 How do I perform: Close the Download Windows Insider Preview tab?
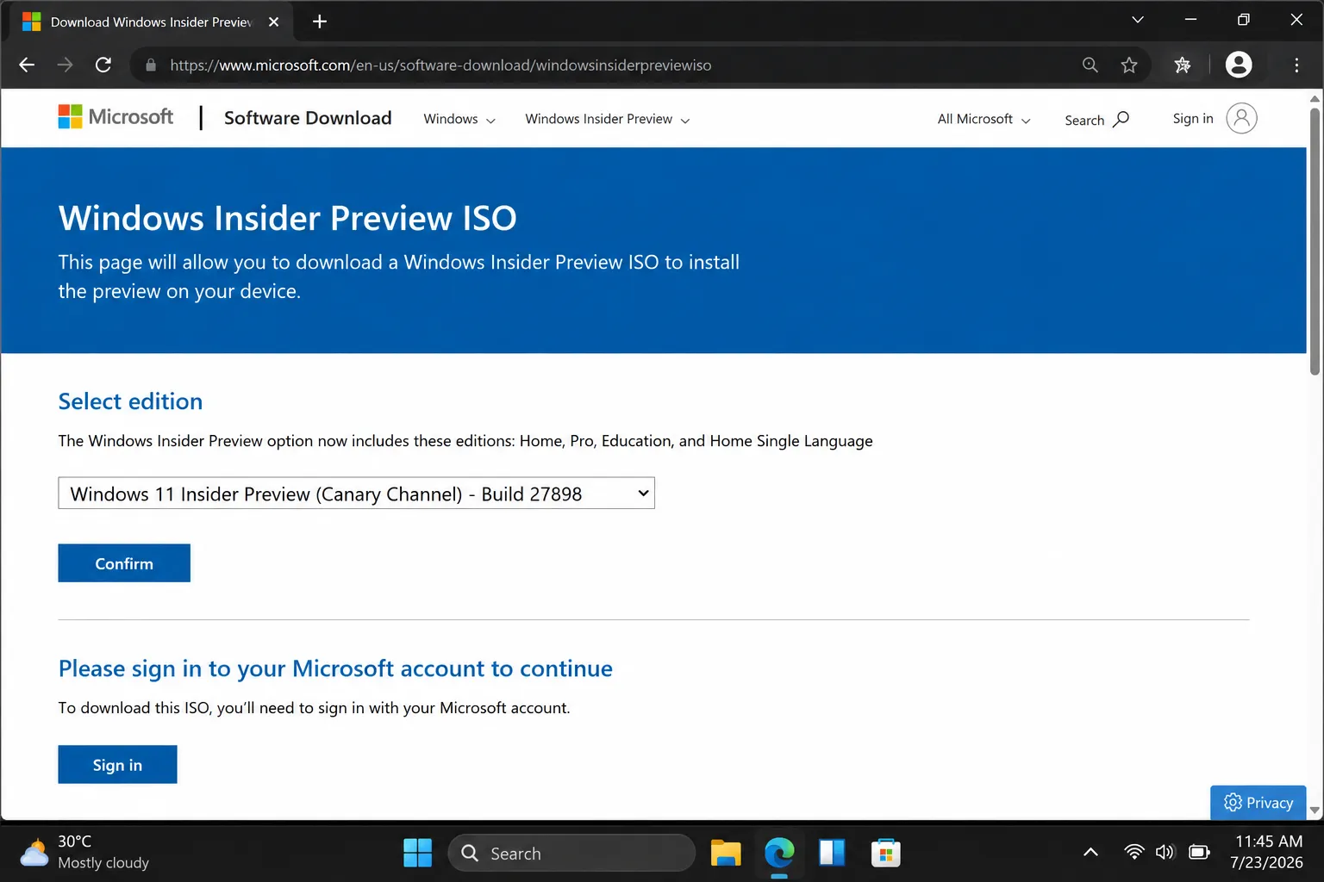click(x=273, y=22)
